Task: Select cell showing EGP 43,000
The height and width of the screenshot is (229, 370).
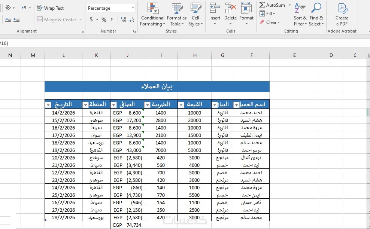Action: 127,150
